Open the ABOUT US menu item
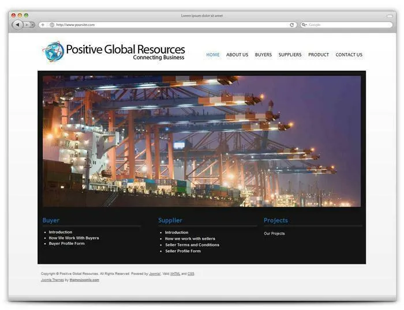This screenshot has width=404, height=310. [237, 55]
